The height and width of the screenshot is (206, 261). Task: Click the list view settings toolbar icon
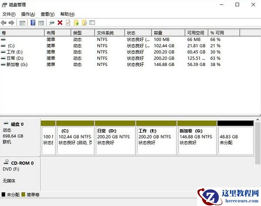click(x=92, y=23)
